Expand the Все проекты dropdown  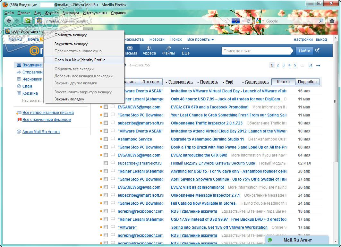tap(200, 39)
